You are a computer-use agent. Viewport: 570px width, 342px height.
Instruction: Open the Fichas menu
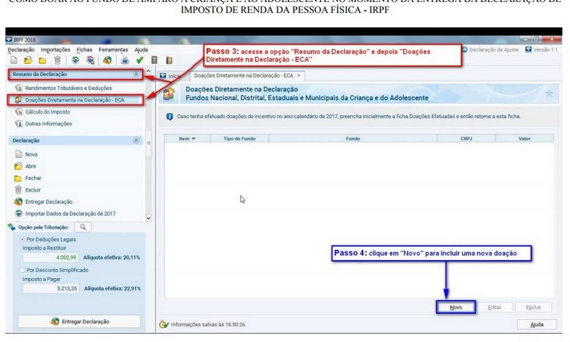[x=84, y=50]
